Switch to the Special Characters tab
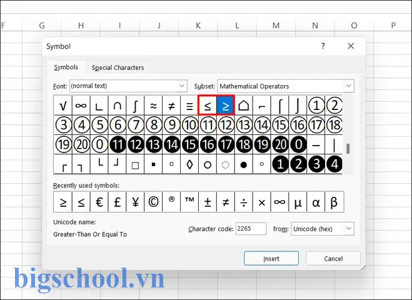The width and height of the screenshot is (412, 300). 118,67
